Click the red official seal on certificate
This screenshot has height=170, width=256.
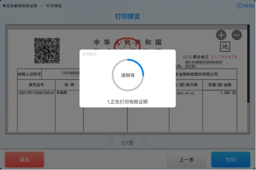click(128, 44)
